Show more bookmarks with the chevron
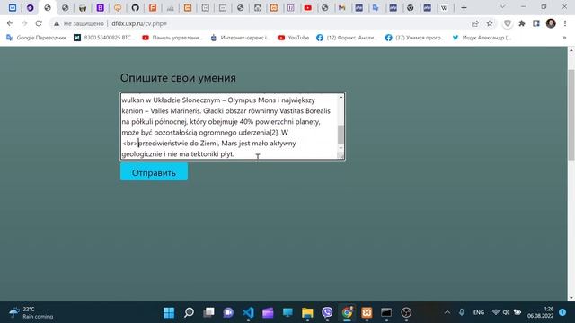575x323 pixels. pos(565,38)
